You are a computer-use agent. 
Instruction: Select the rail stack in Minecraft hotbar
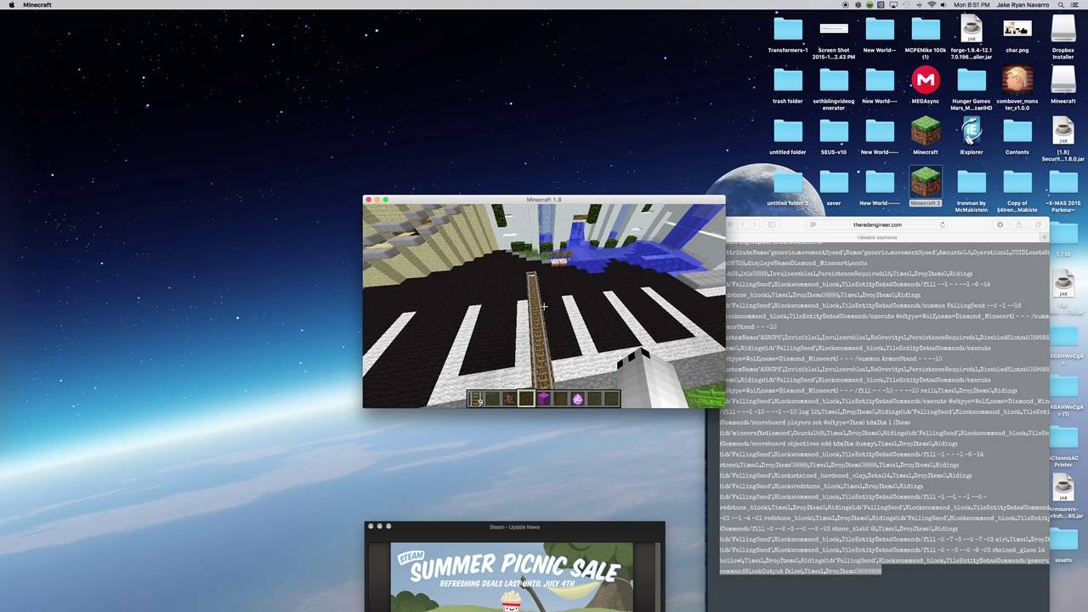476,399
